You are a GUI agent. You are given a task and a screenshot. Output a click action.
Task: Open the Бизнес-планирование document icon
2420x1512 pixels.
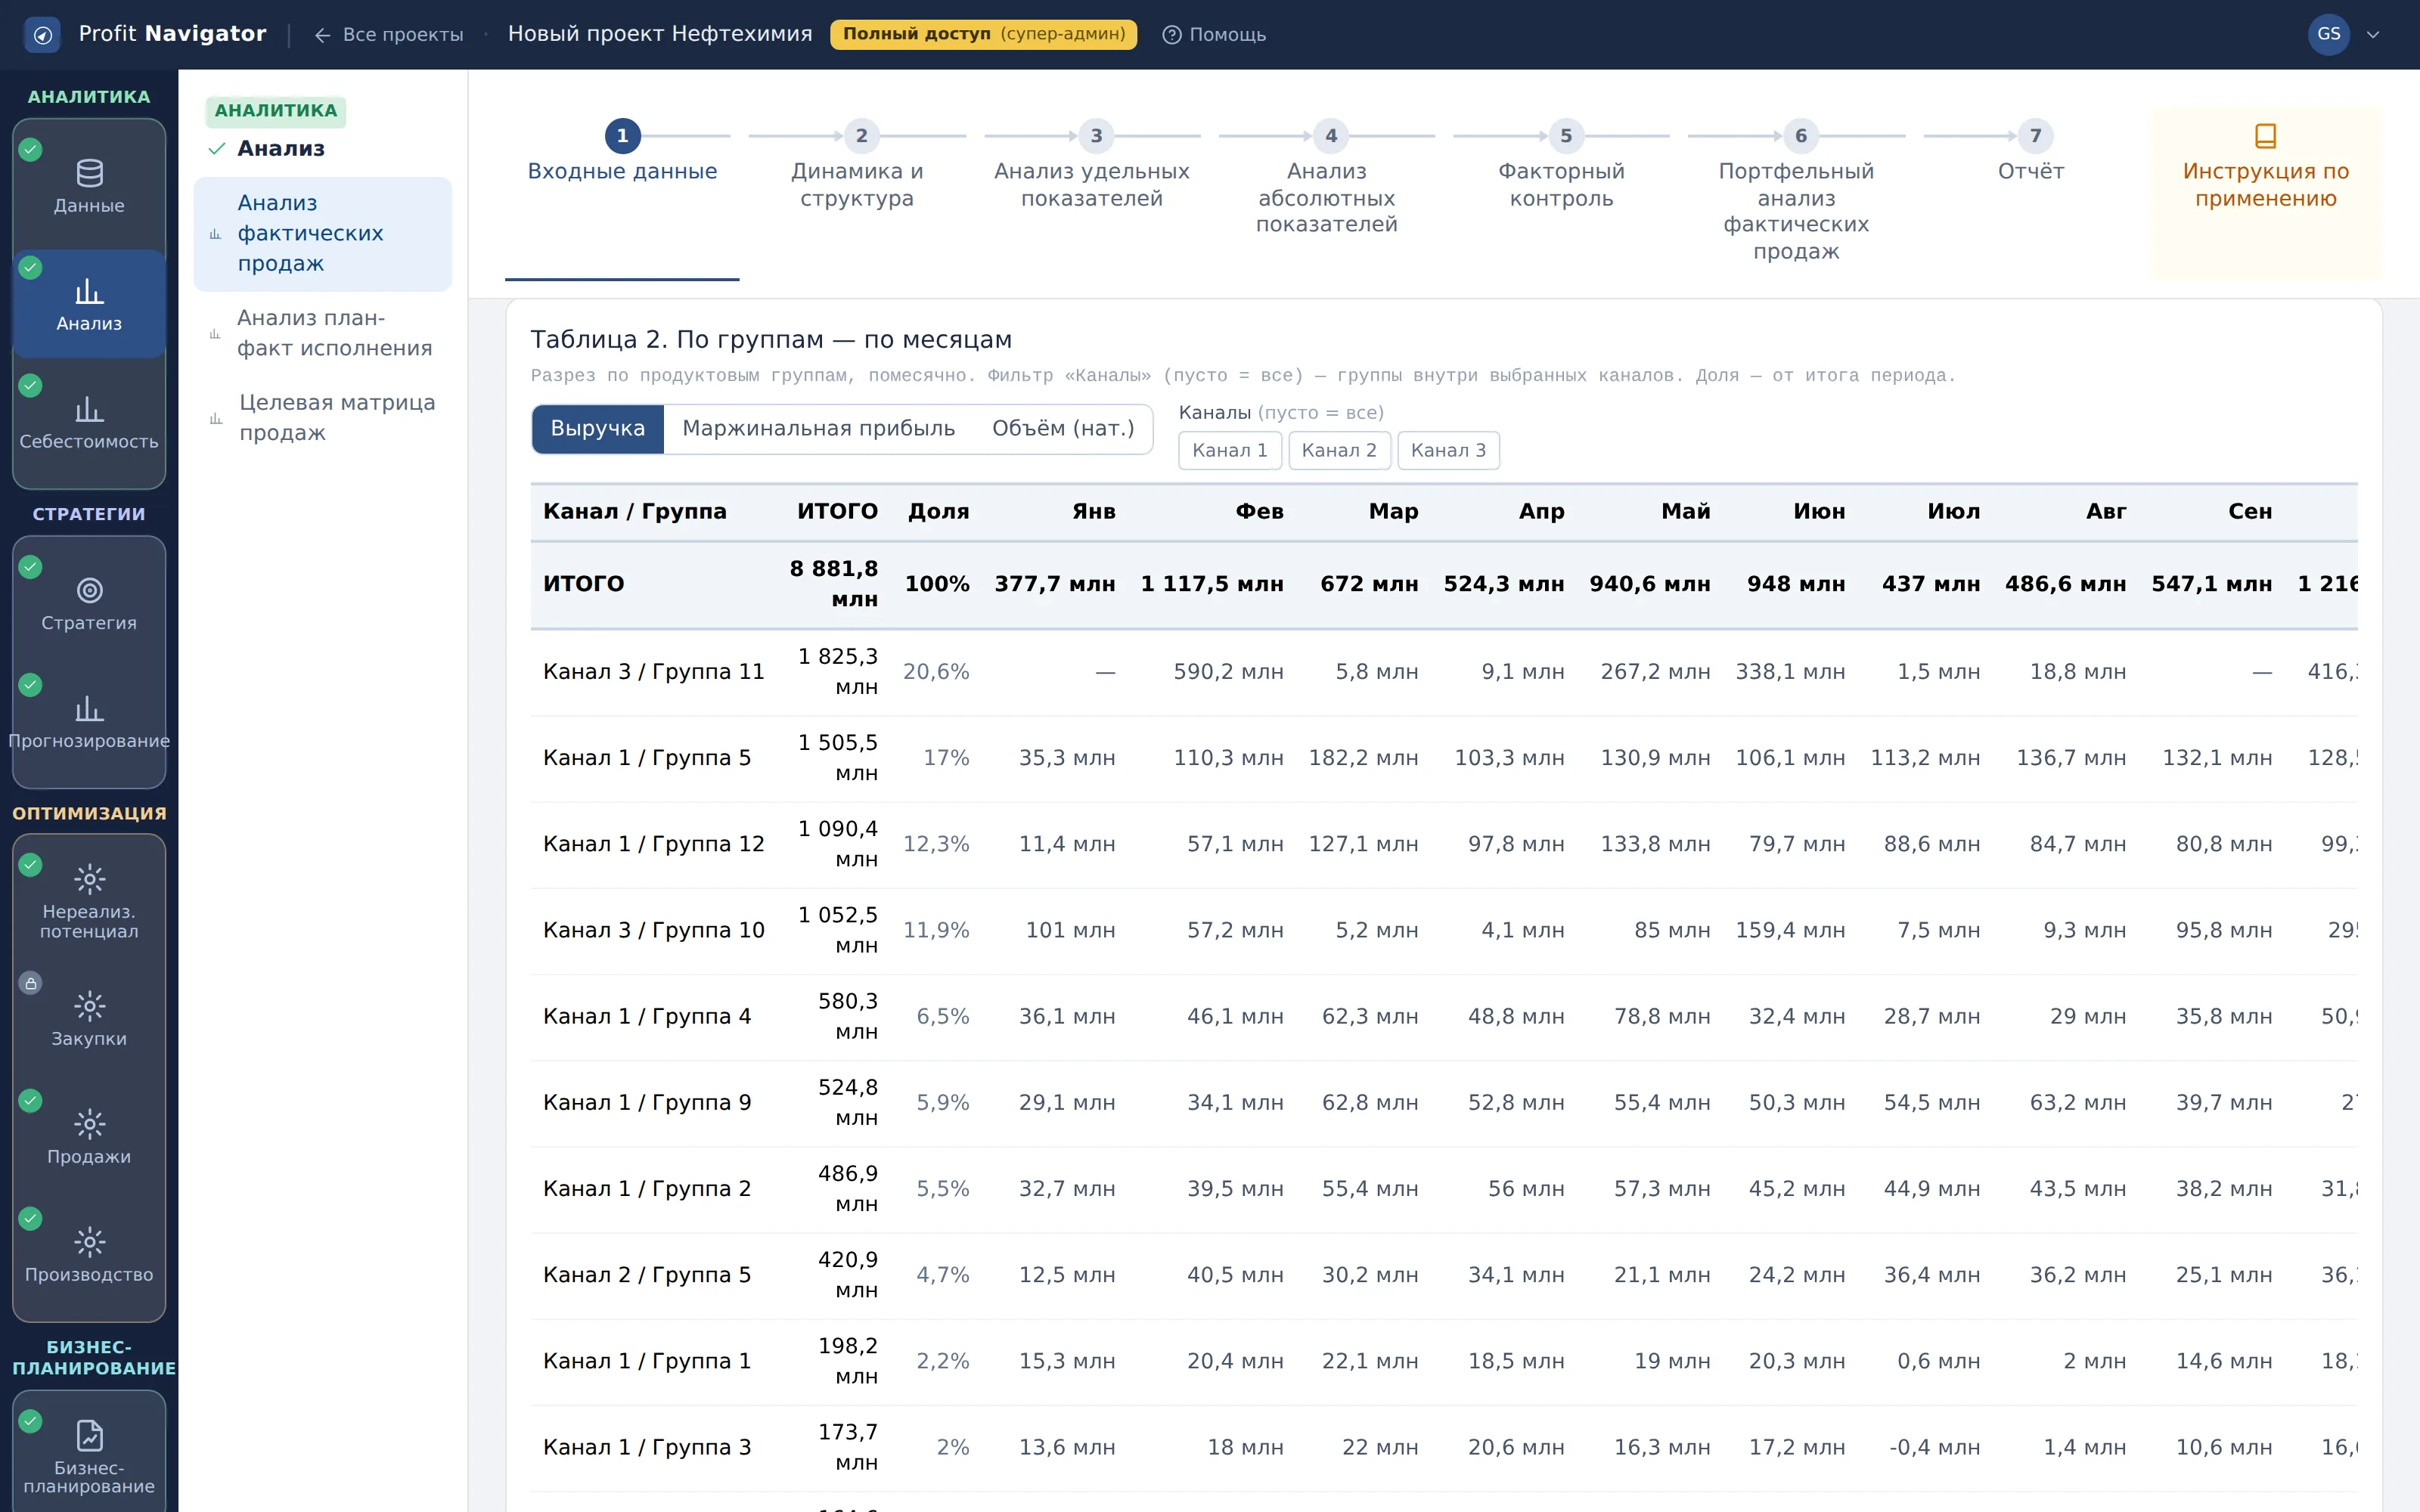point(89,1436)
